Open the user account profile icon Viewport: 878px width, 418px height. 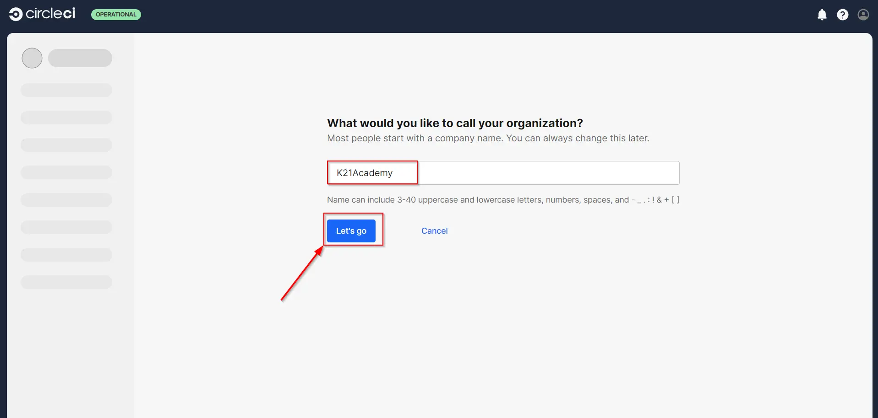pos(863,15)
